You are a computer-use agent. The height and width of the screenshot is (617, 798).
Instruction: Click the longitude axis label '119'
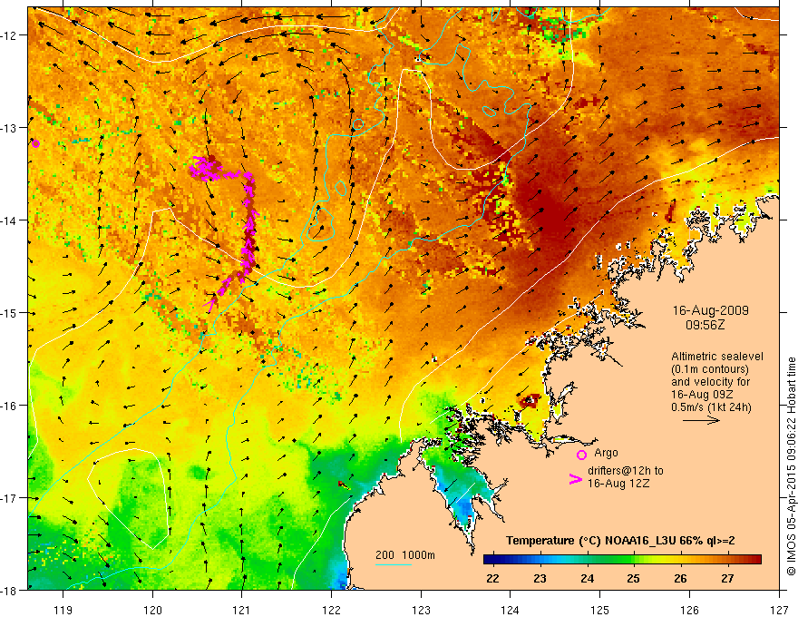tap(63, 610)
